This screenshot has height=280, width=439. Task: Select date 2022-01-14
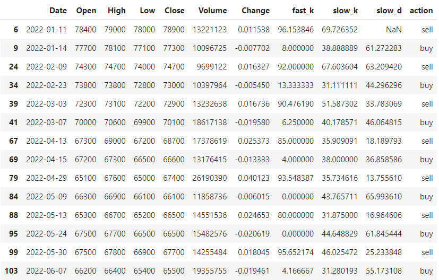click(x=47, y=48)
